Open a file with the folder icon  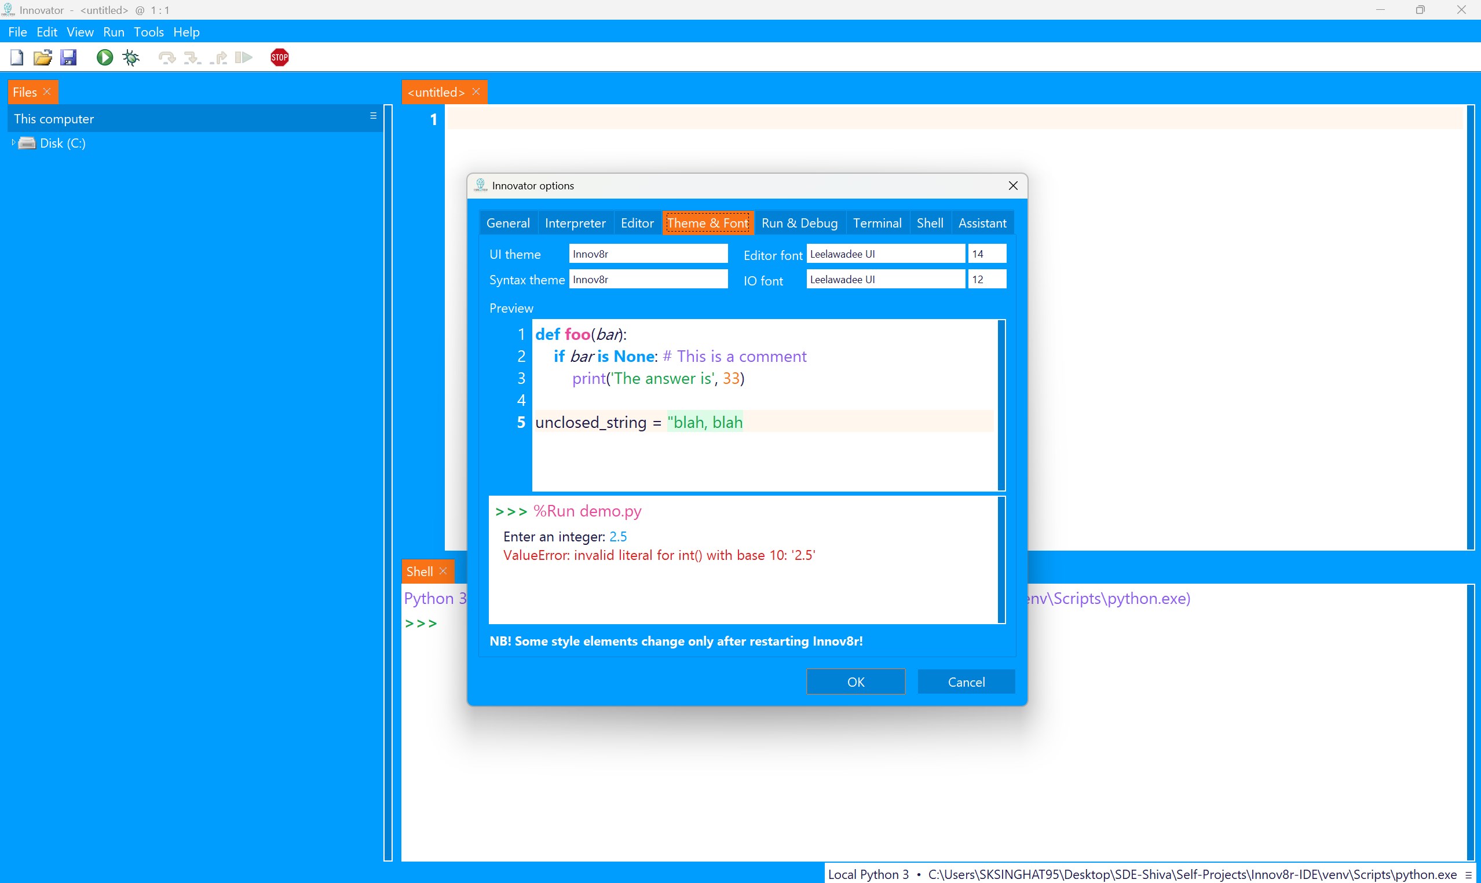pyautogui.click(x=42, y=58)
